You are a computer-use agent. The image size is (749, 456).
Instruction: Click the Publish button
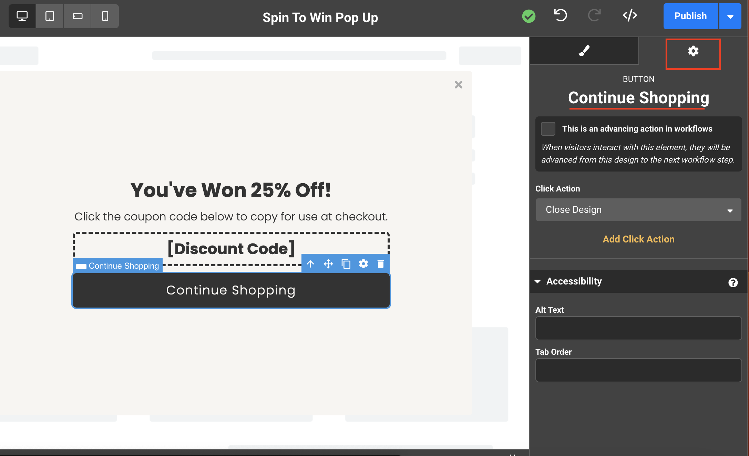tap(690, 16)
